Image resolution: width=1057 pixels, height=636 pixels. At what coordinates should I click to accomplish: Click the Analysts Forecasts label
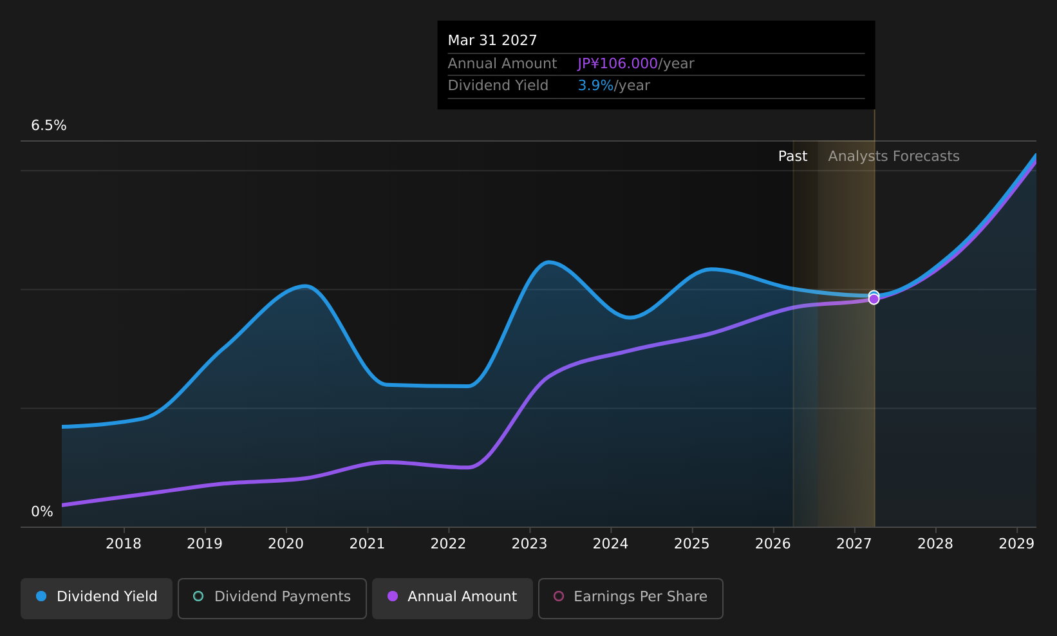pos(893,156)
